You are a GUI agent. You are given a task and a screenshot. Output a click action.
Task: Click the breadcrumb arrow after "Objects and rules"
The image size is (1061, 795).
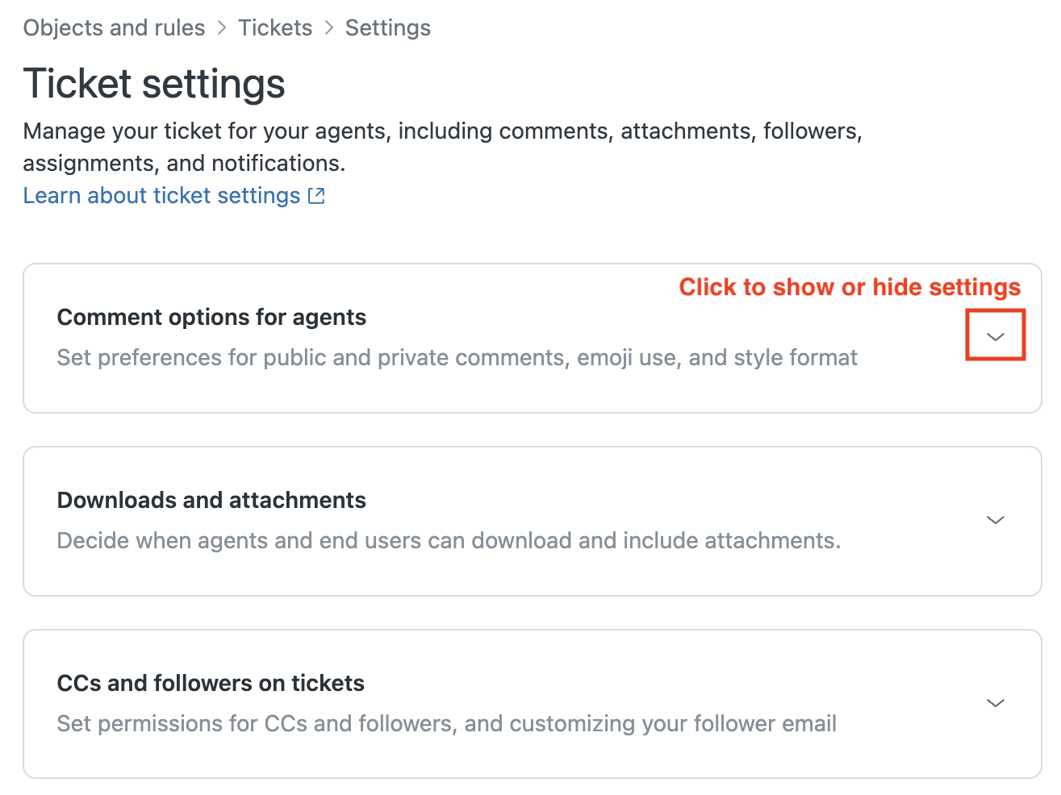222,28
